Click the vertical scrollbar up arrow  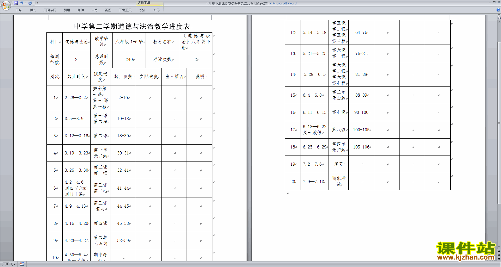[x=499, y=22]
